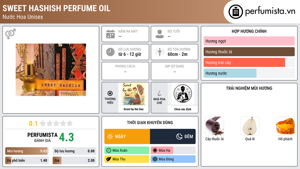Click the Hương nước accord bar
Image resolution: width=300 pixels, height=169 pixels.
(249, 73)
